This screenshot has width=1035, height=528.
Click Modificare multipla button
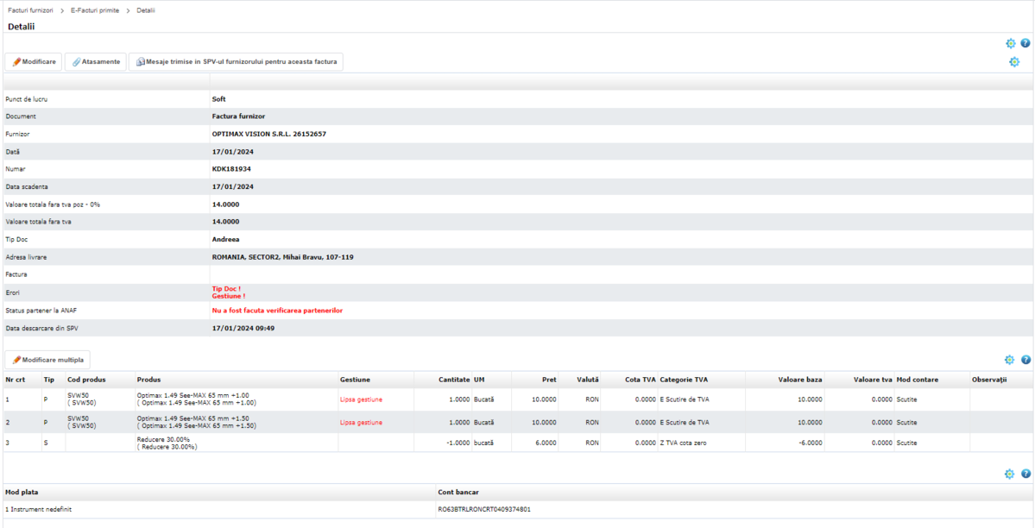pos(47,360)
